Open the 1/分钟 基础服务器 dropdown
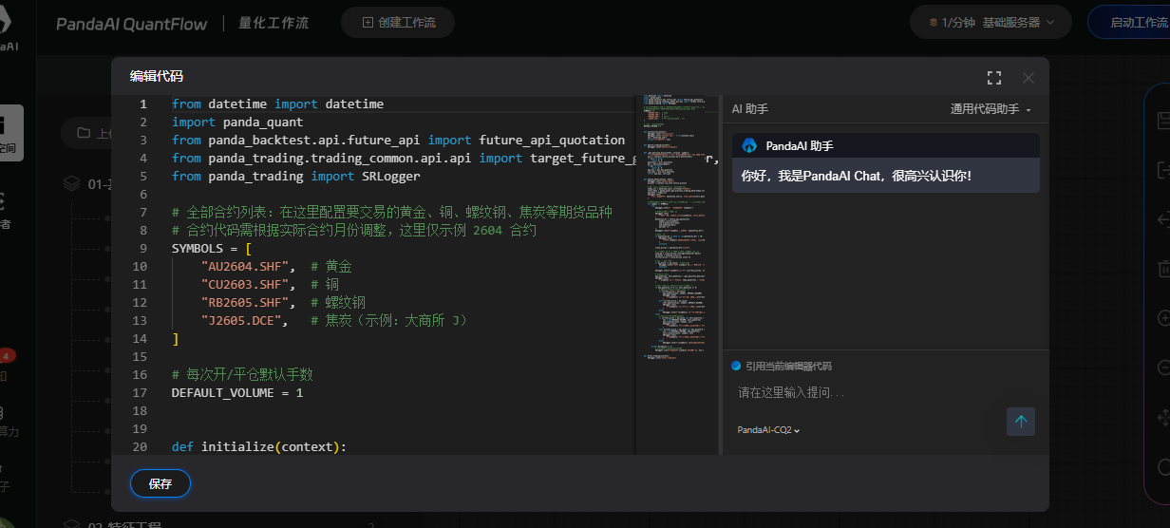The width and height of the screenshot is (1170, 528). click(x=991, y=22)
